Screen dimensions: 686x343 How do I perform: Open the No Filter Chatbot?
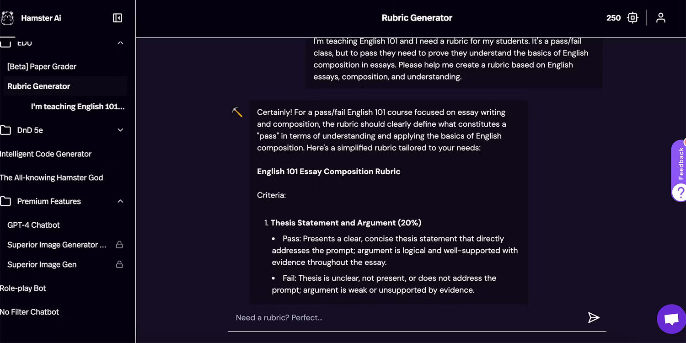[x=30, y=312]
